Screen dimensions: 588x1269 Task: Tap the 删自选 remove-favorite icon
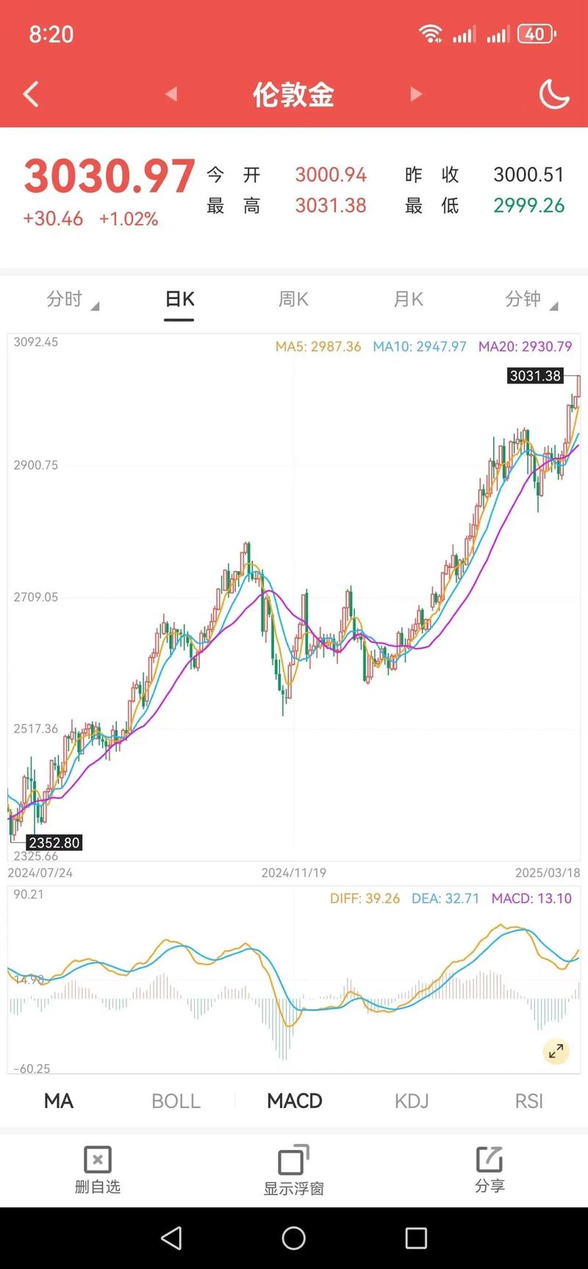click(x=97, y=1168)
